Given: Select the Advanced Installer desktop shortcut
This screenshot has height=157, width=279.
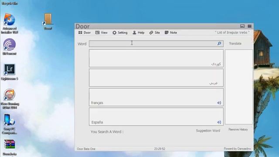Looking at the screenshot, I should 10,23.
